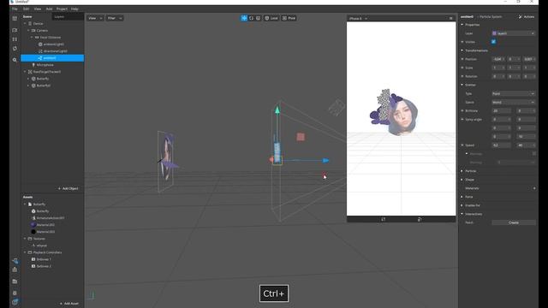Open the Layer dropdown in inspector
The image size is (548, 308).
[x=514, y=33]
